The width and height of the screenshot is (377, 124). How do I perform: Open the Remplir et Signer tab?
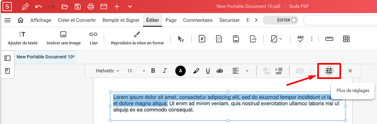pos(121,20)
